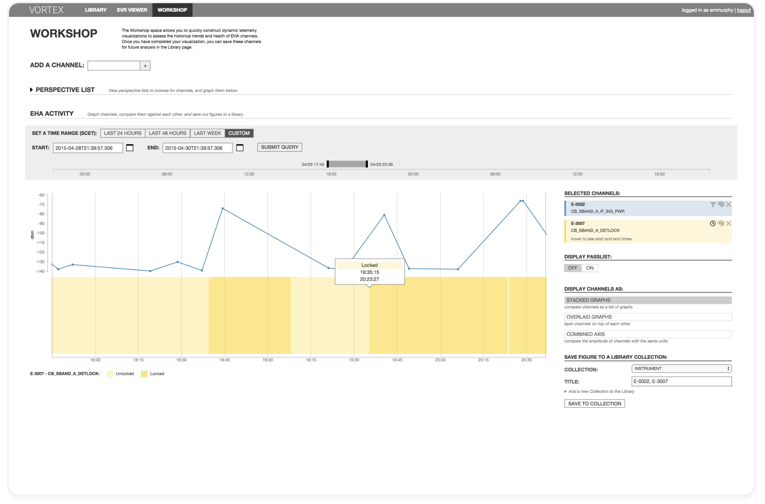Viewport: 765px width, 504px height.
Task: Click the clock icon for channel E-3007
Action: click(x=713, y=223)
